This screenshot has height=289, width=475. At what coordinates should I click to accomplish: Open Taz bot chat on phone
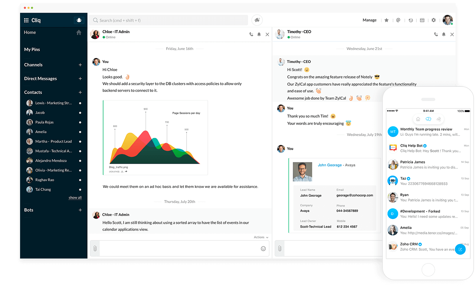coord(428,181)
